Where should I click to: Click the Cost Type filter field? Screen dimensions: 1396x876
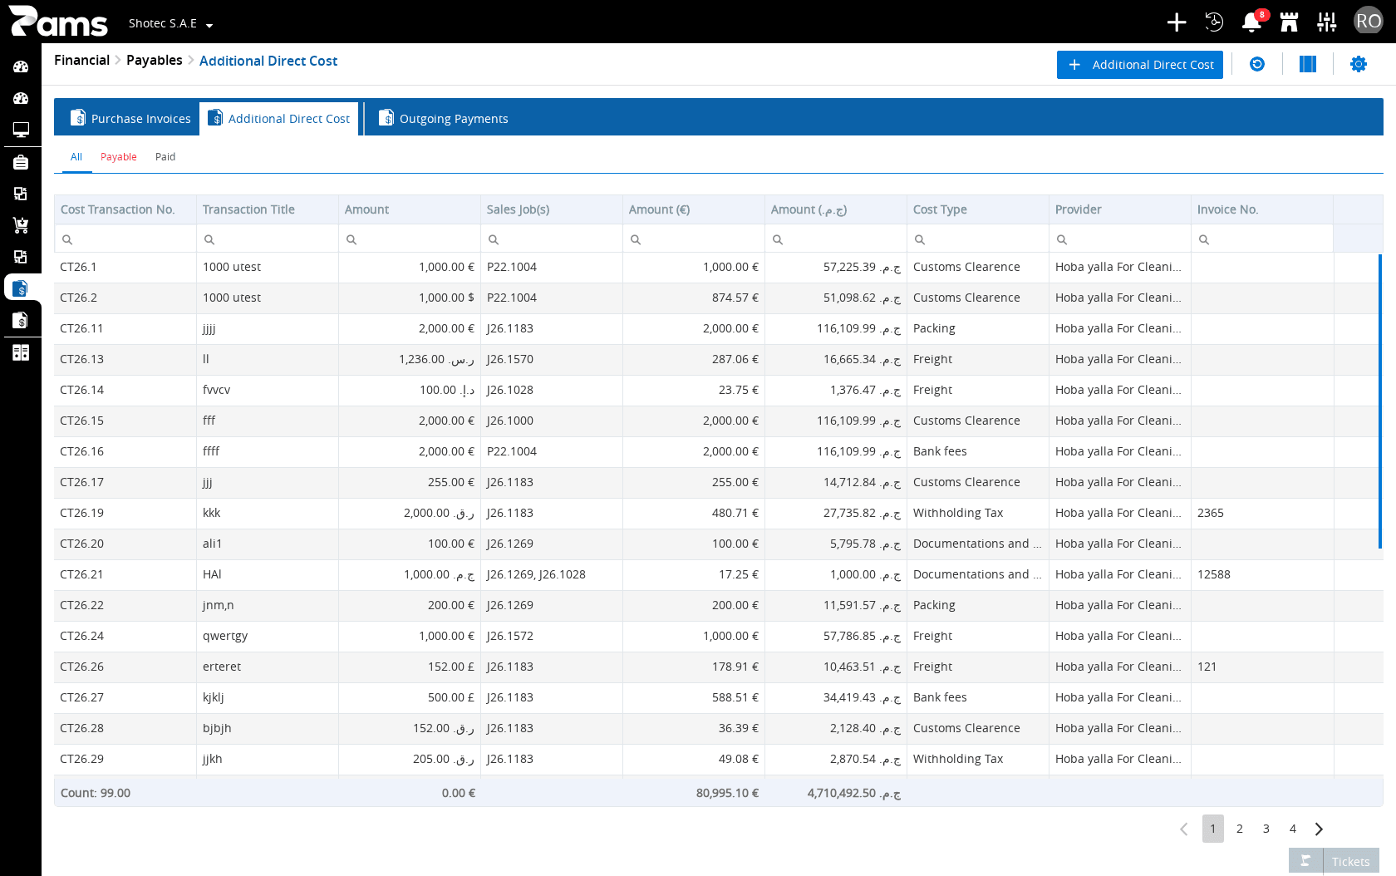click(977, 239)
